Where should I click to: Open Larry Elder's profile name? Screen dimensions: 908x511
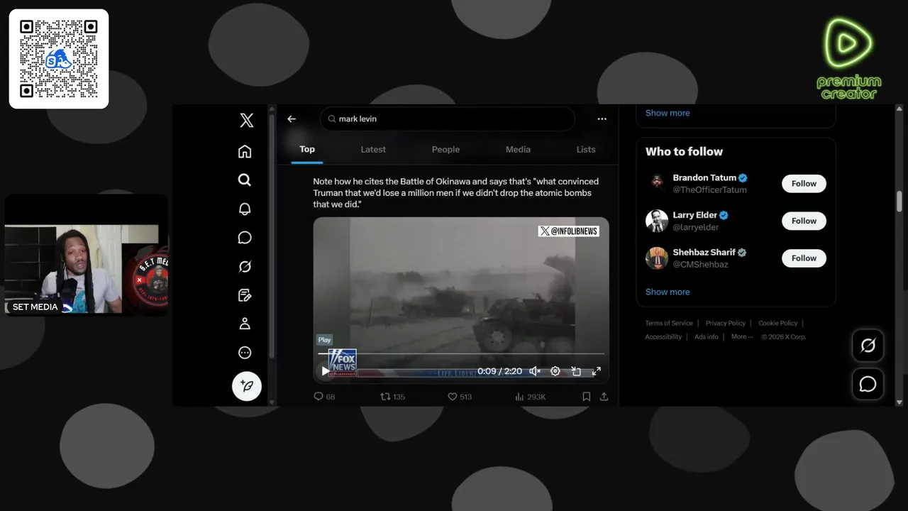695,215
